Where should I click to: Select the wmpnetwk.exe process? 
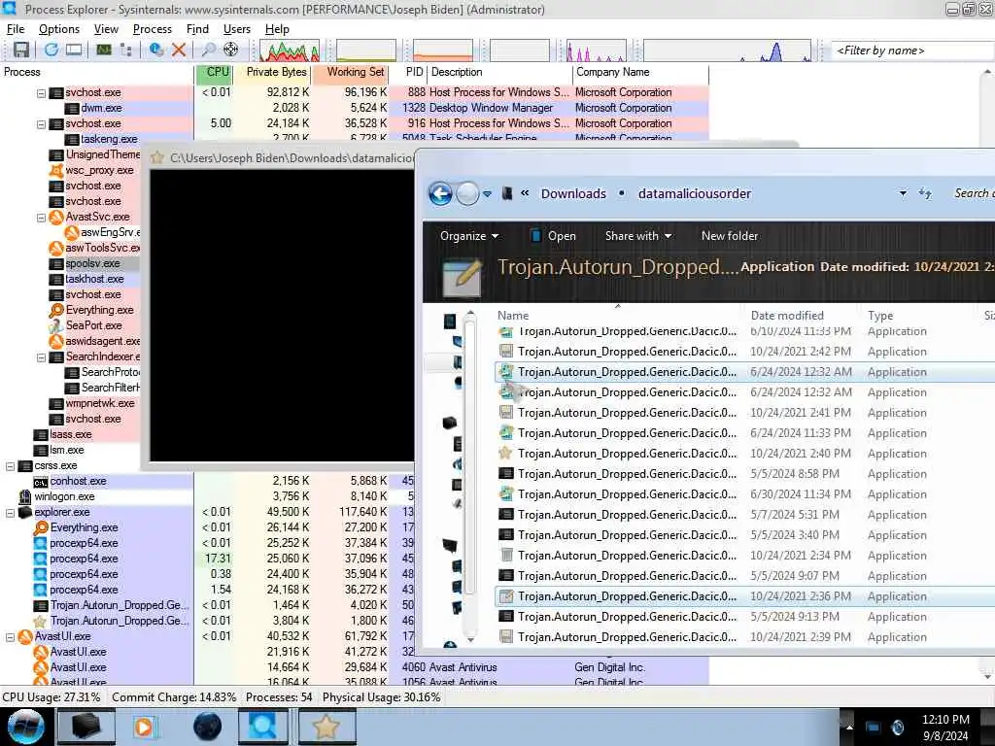click(100, 403)
